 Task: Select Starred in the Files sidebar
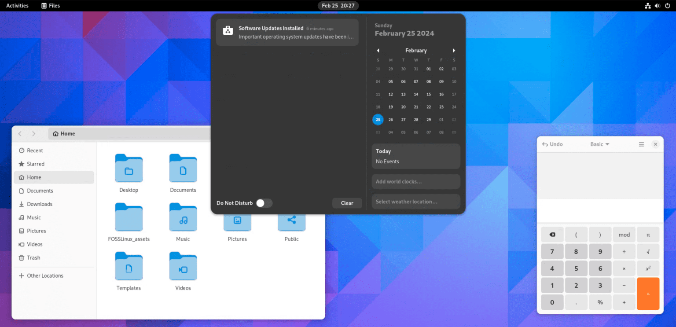(35, 164)
